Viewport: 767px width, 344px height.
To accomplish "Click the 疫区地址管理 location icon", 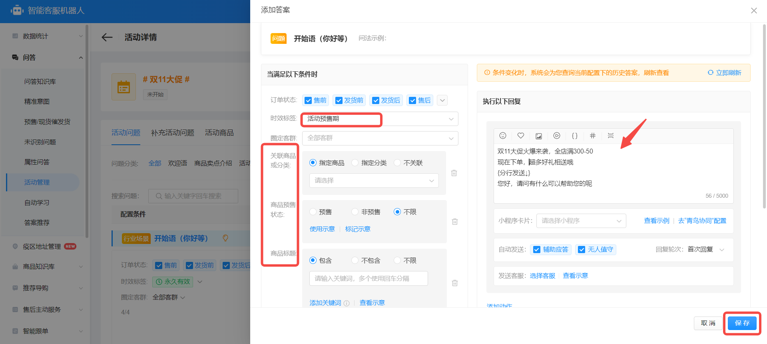I will 15,246.
